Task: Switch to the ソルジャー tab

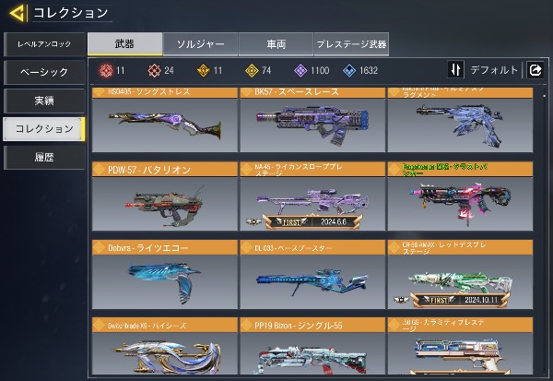Action: (x=200, y=44)
